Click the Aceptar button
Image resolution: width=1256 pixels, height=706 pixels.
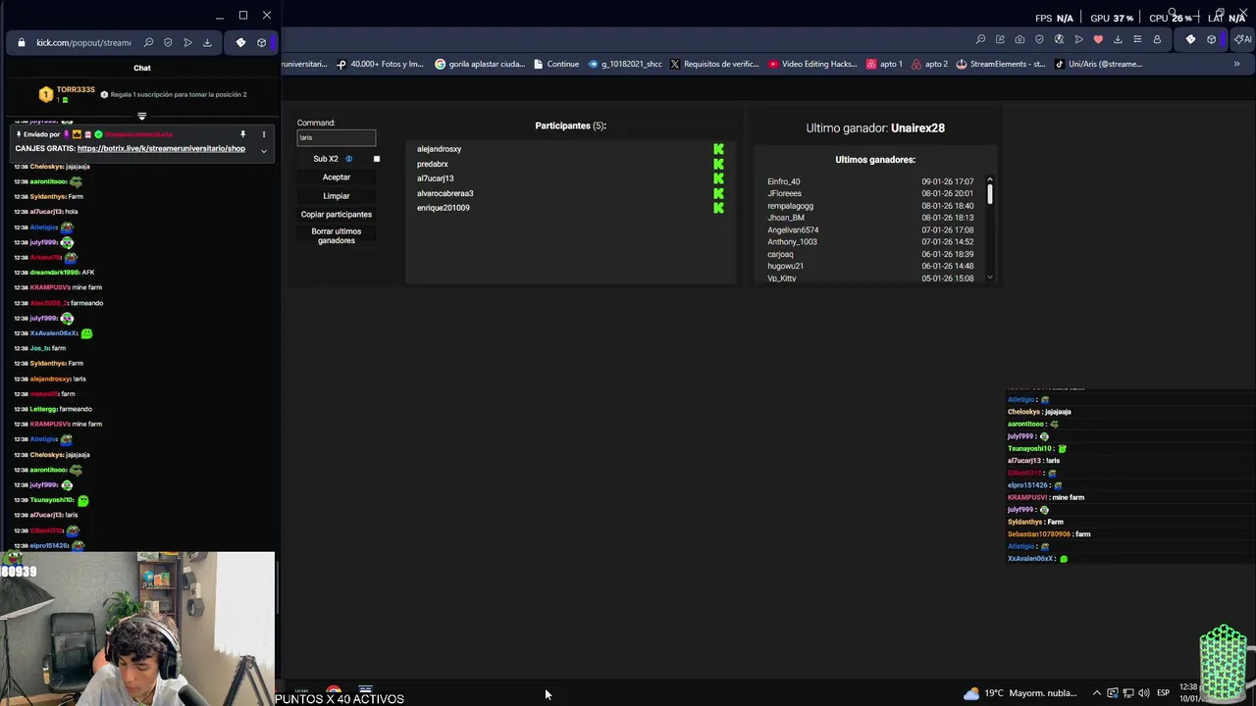coord(337,177)
